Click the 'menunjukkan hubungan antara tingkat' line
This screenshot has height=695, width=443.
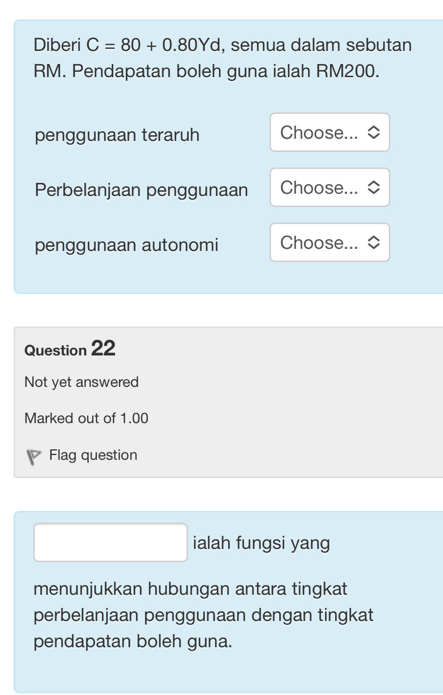191,589
